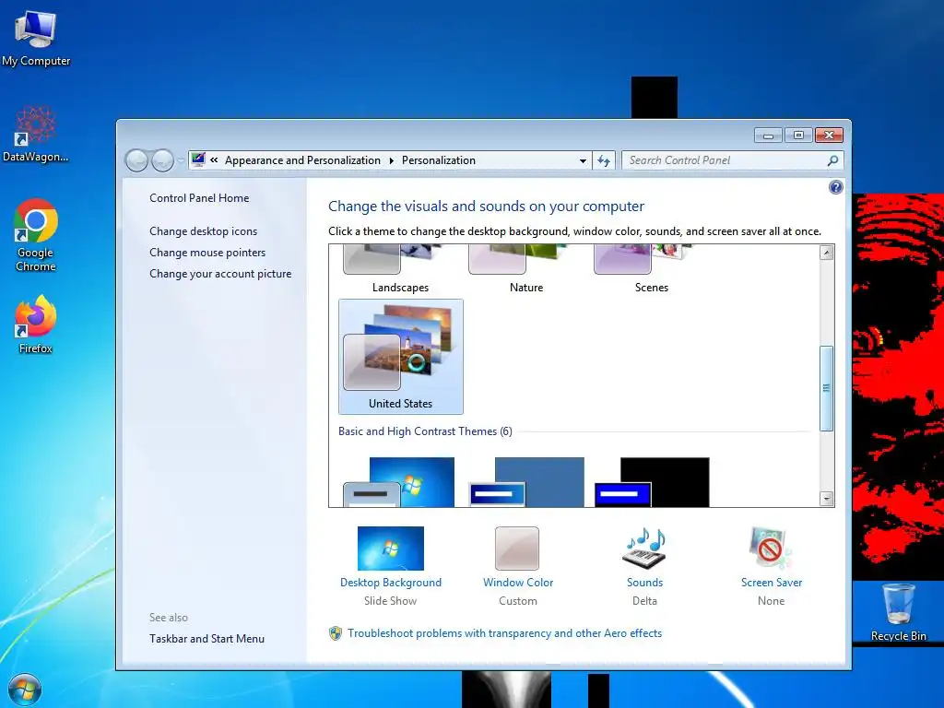The width and height of the screenshot is (944, 708).
Task: Select Appearance and Personalization breadcrumb
Action: (302, 160)
